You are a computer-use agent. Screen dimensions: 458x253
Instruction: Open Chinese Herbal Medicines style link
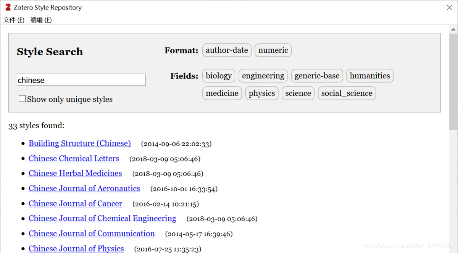tap(75, 173)
